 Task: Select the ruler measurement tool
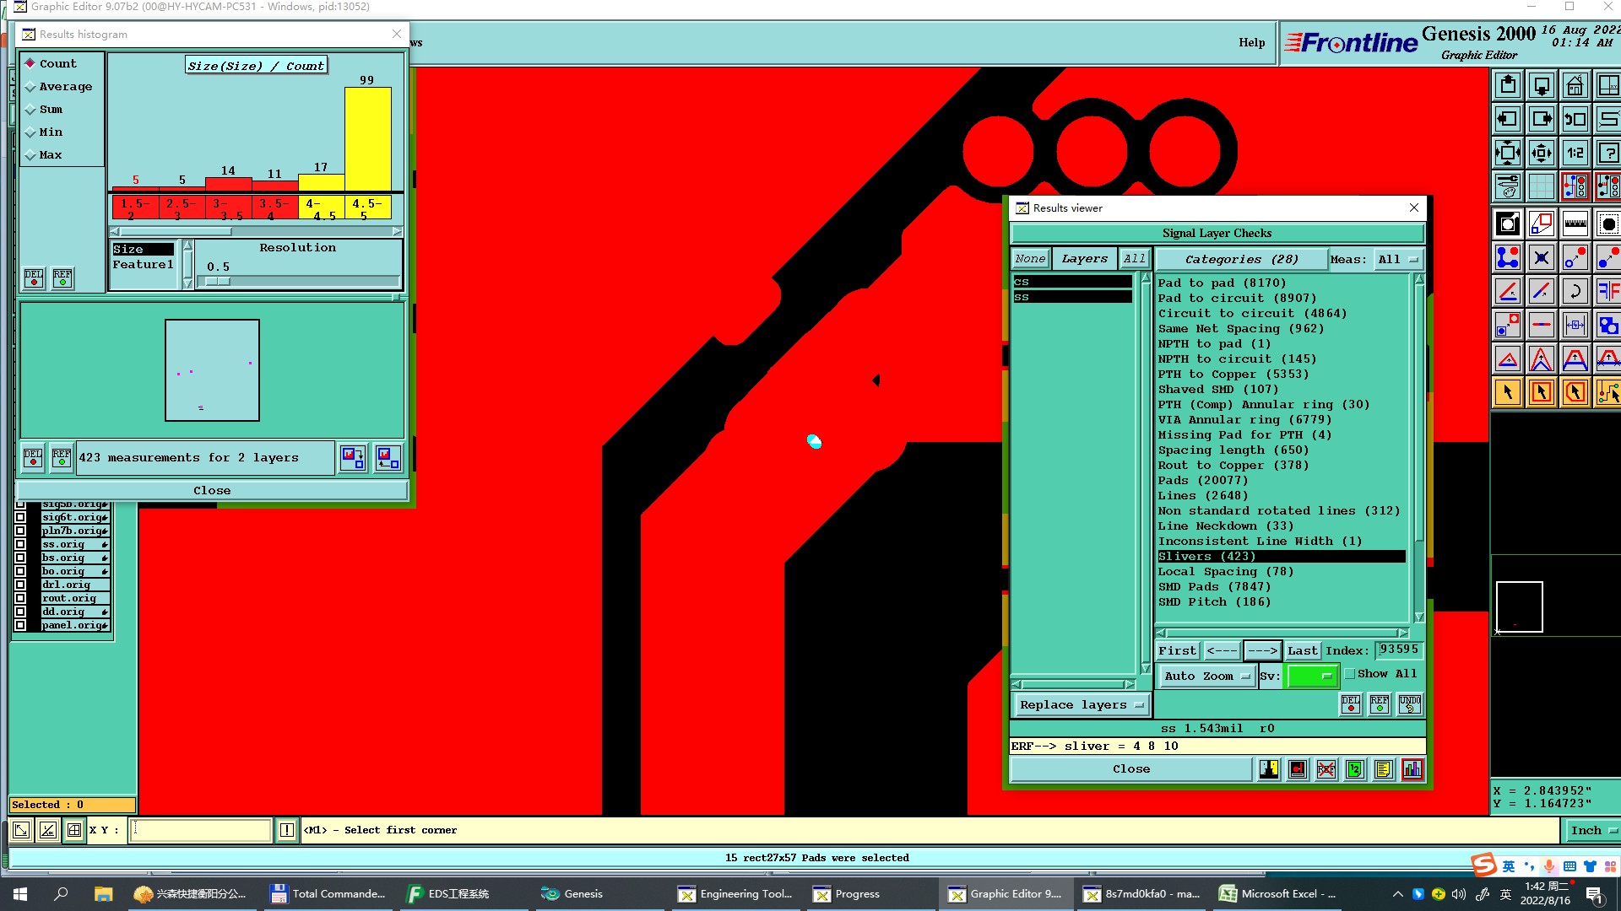tap(1575, 224)
